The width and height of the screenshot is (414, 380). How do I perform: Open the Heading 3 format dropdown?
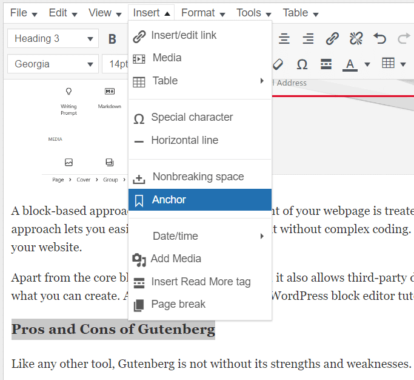tap(53, 39)
